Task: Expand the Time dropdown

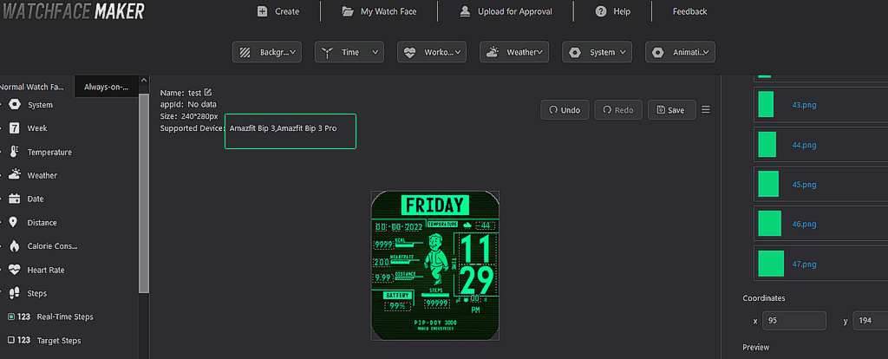Action: (x=349, y=52)
